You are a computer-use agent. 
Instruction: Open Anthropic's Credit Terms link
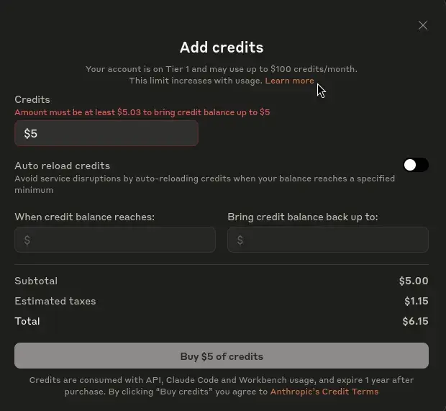coord(324,392)
